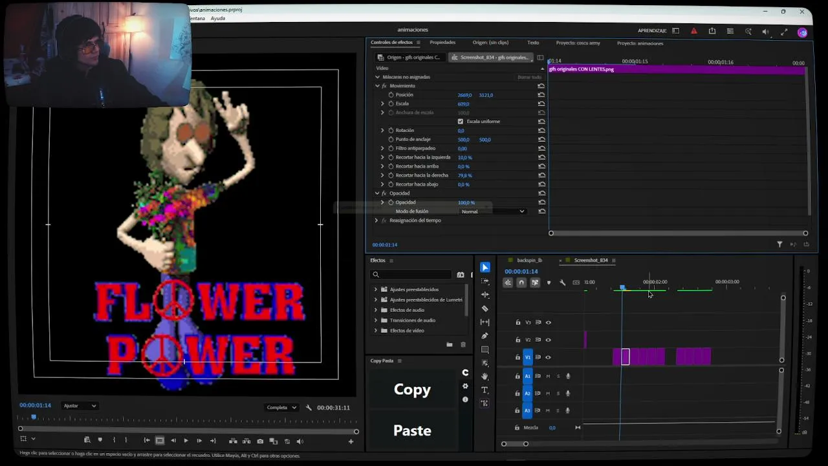Open timeline display settings wrench

pos(562,282)
